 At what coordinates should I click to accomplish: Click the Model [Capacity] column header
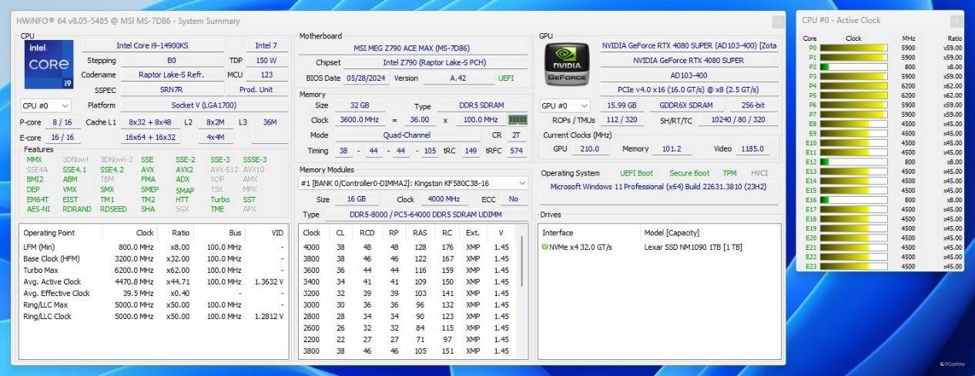click(x=672, y=232)
